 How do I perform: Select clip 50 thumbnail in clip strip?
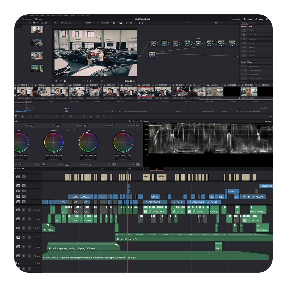pyautogui.click(x=146, y=92)
